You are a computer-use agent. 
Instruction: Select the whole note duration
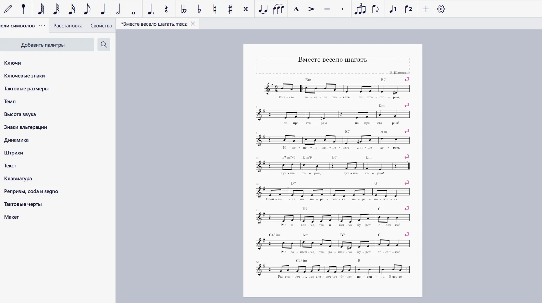[x=134, y=13]
